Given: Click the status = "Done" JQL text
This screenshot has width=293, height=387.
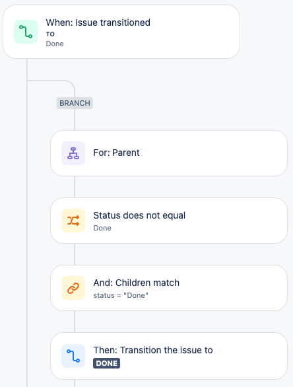Looking at the screenshot, I should pyautogui.click(x=121, y=295).
